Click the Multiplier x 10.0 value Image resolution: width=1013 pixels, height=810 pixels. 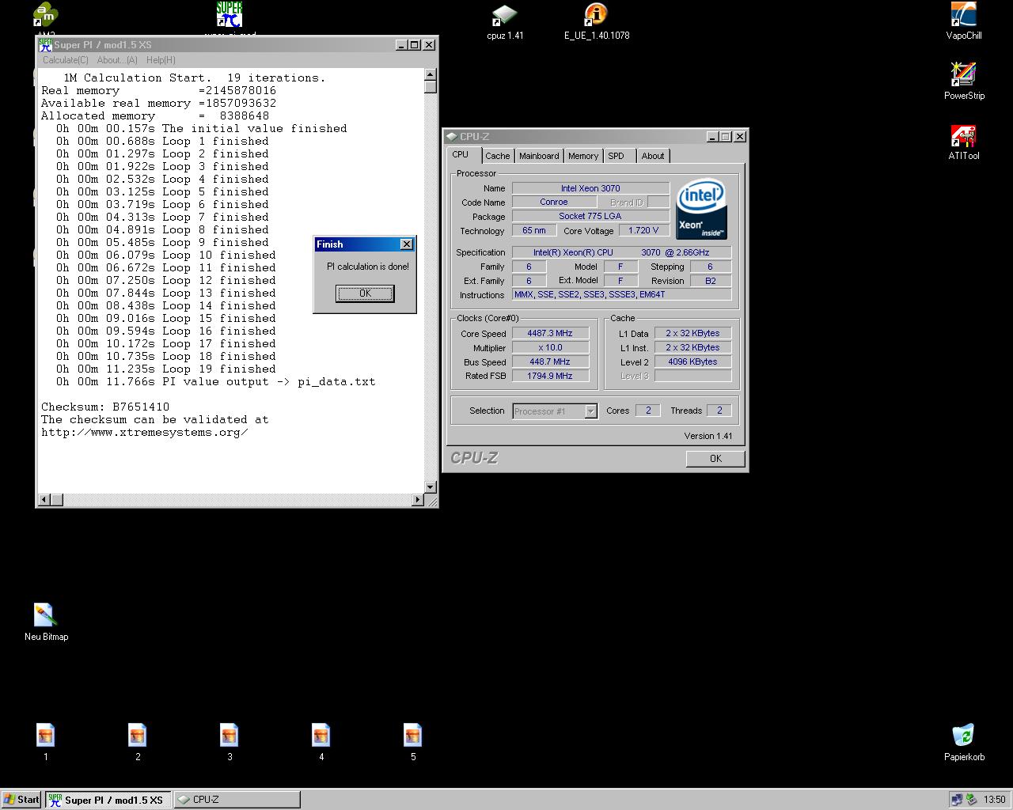click(550, 347)
